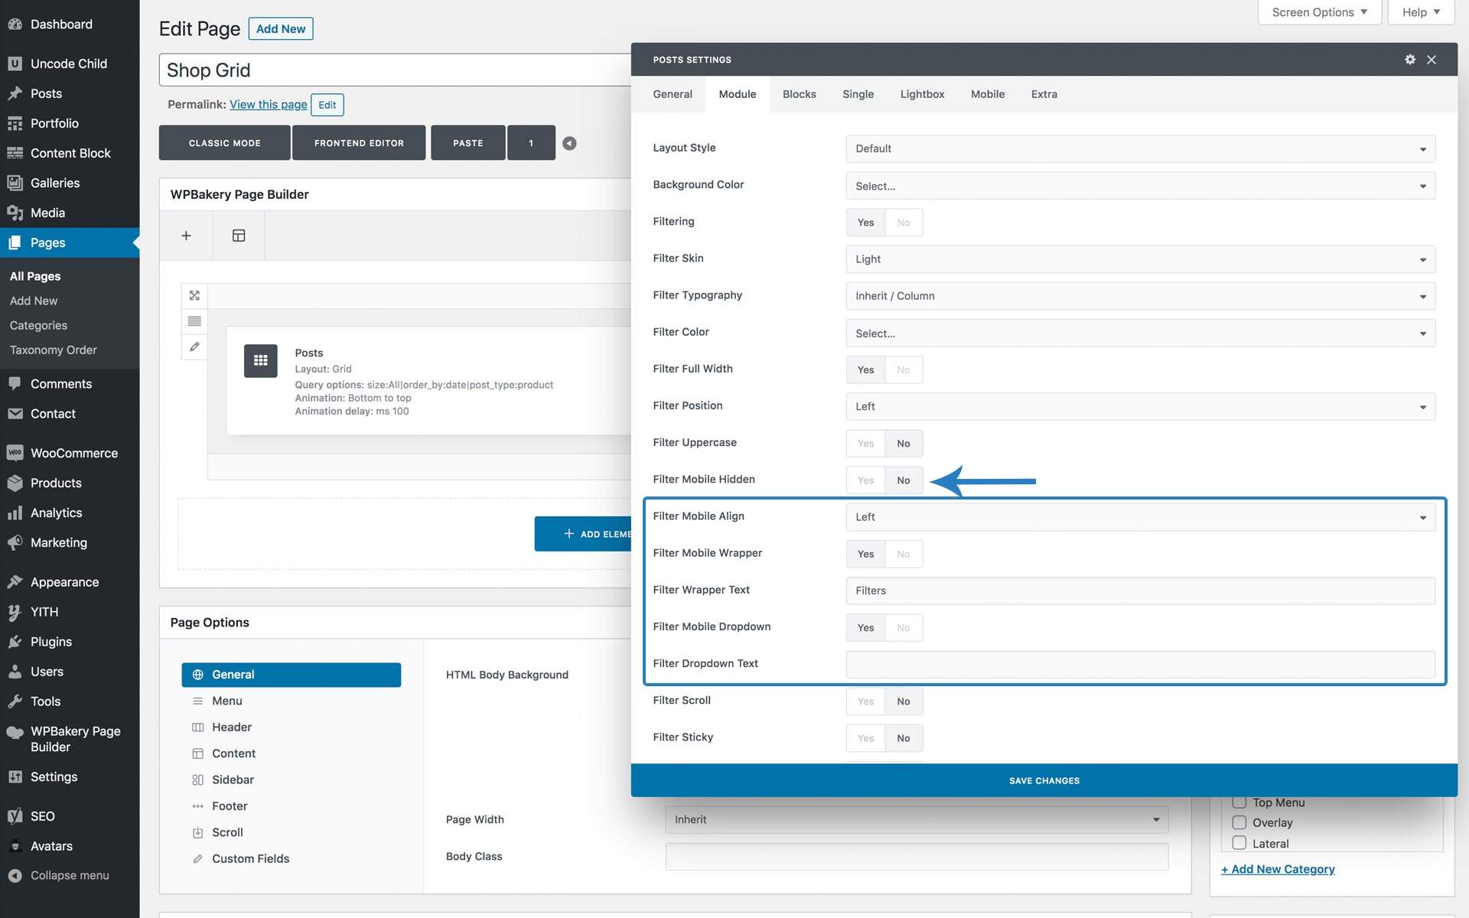1469x918 pixels.
Task: Follow the View this page link
Action: coord(268,105)
